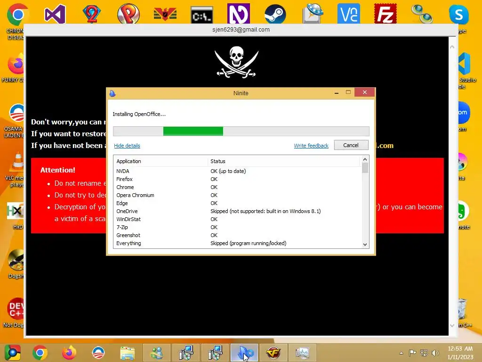Image resolution: width=482 pixels, height=362 pixels.
Task: Click the Obama-logo icon in the taskbar
Action: pos(98,353)
